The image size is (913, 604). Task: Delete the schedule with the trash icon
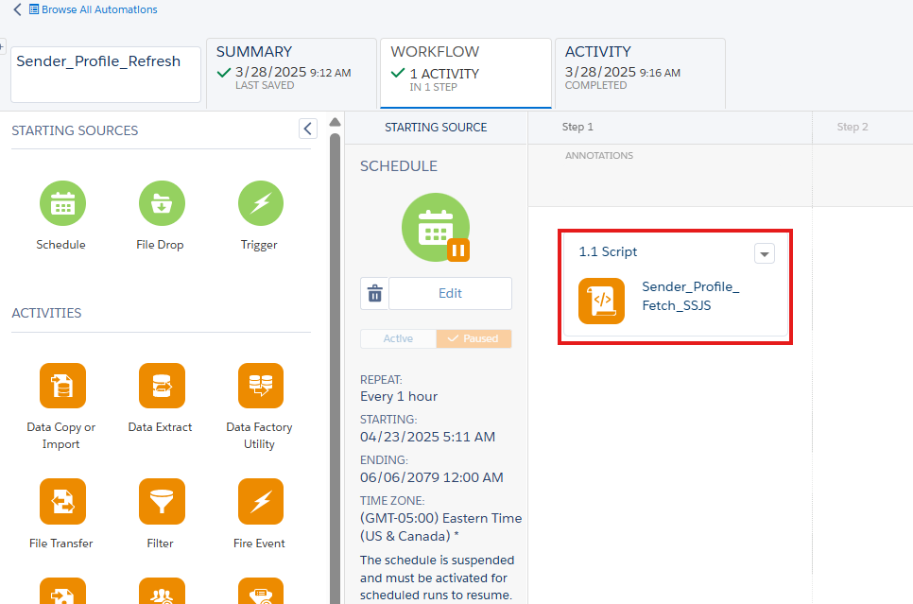(x=374, y=294)
